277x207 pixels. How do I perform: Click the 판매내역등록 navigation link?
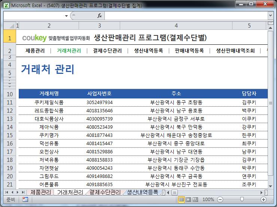(x=189, y=51)
